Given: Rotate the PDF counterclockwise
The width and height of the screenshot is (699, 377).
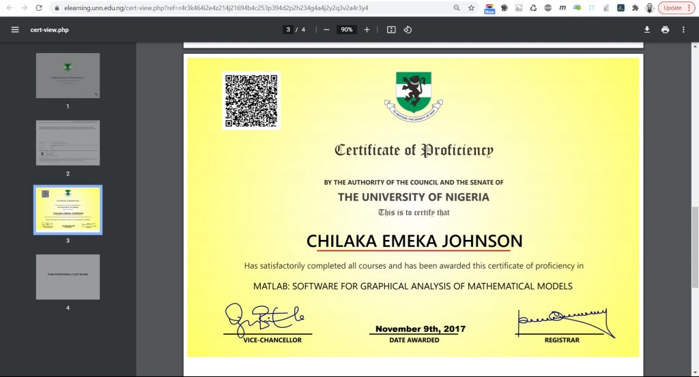Looking at the screenshot, I should (x=408, y=30).
